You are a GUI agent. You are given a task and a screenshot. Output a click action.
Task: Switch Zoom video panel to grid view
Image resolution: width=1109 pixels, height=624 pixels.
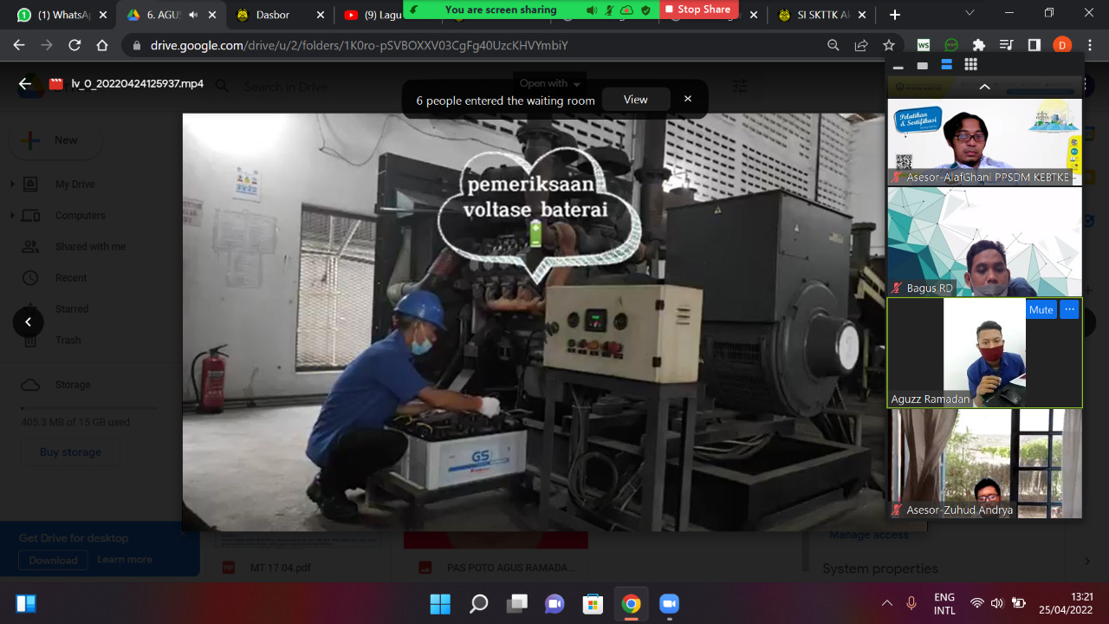[970, 65]
